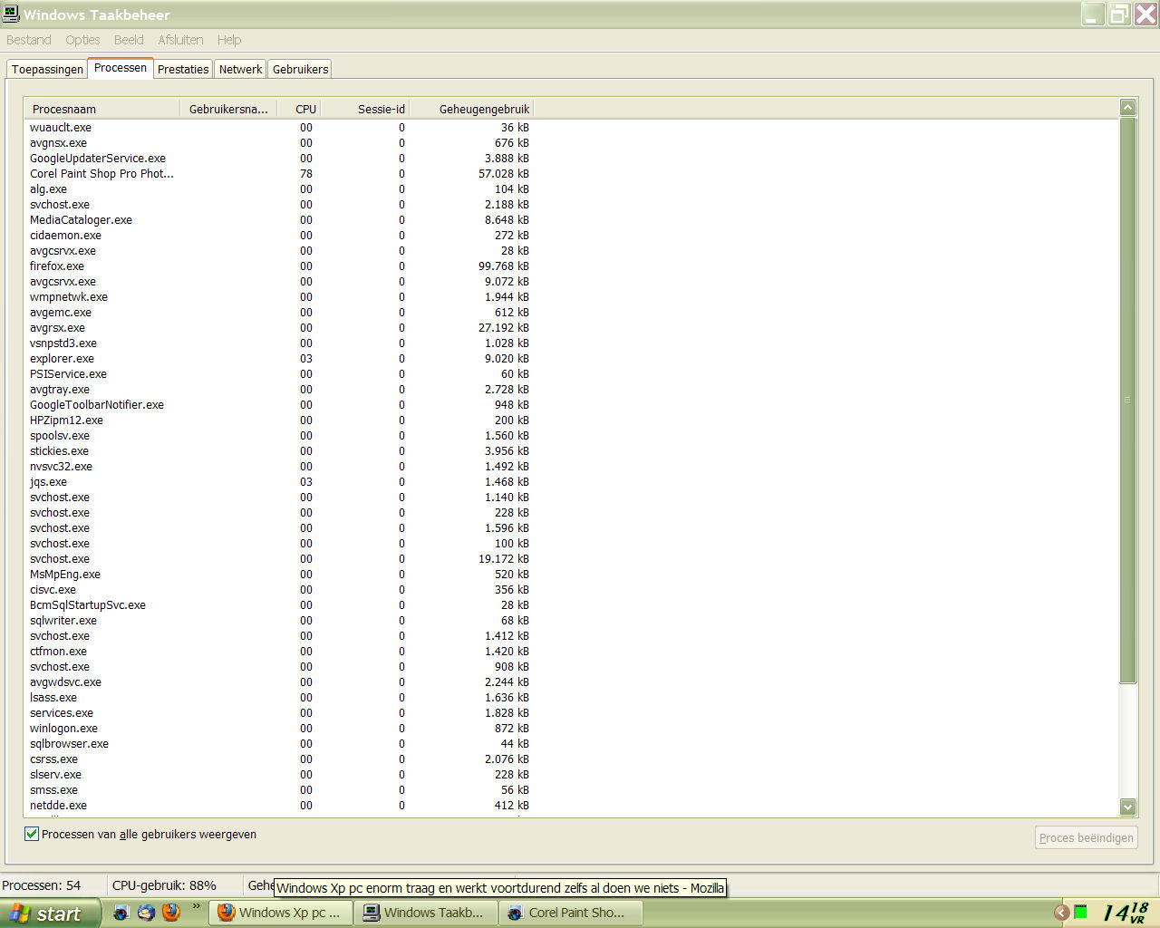Select the nvsvc32.exe process
Screen dimensions: 1160x928
279,467
